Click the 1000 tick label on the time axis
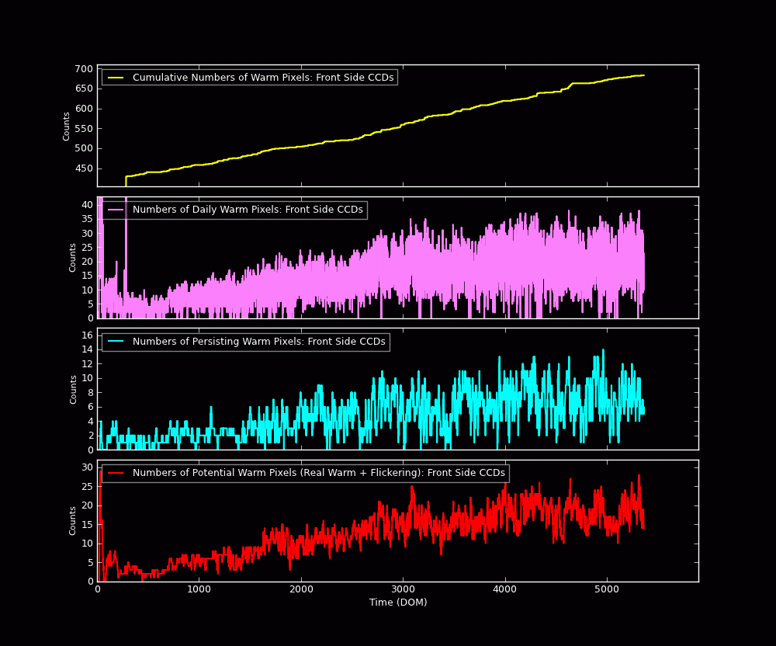The height and width of the screenshot is (646, 776). 199,589
